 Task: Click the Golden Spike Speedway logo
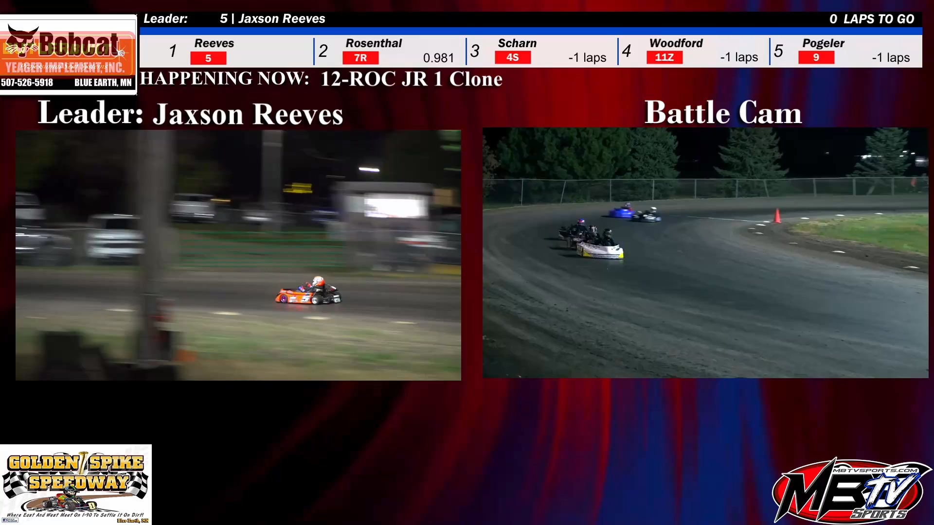point(75,485)
